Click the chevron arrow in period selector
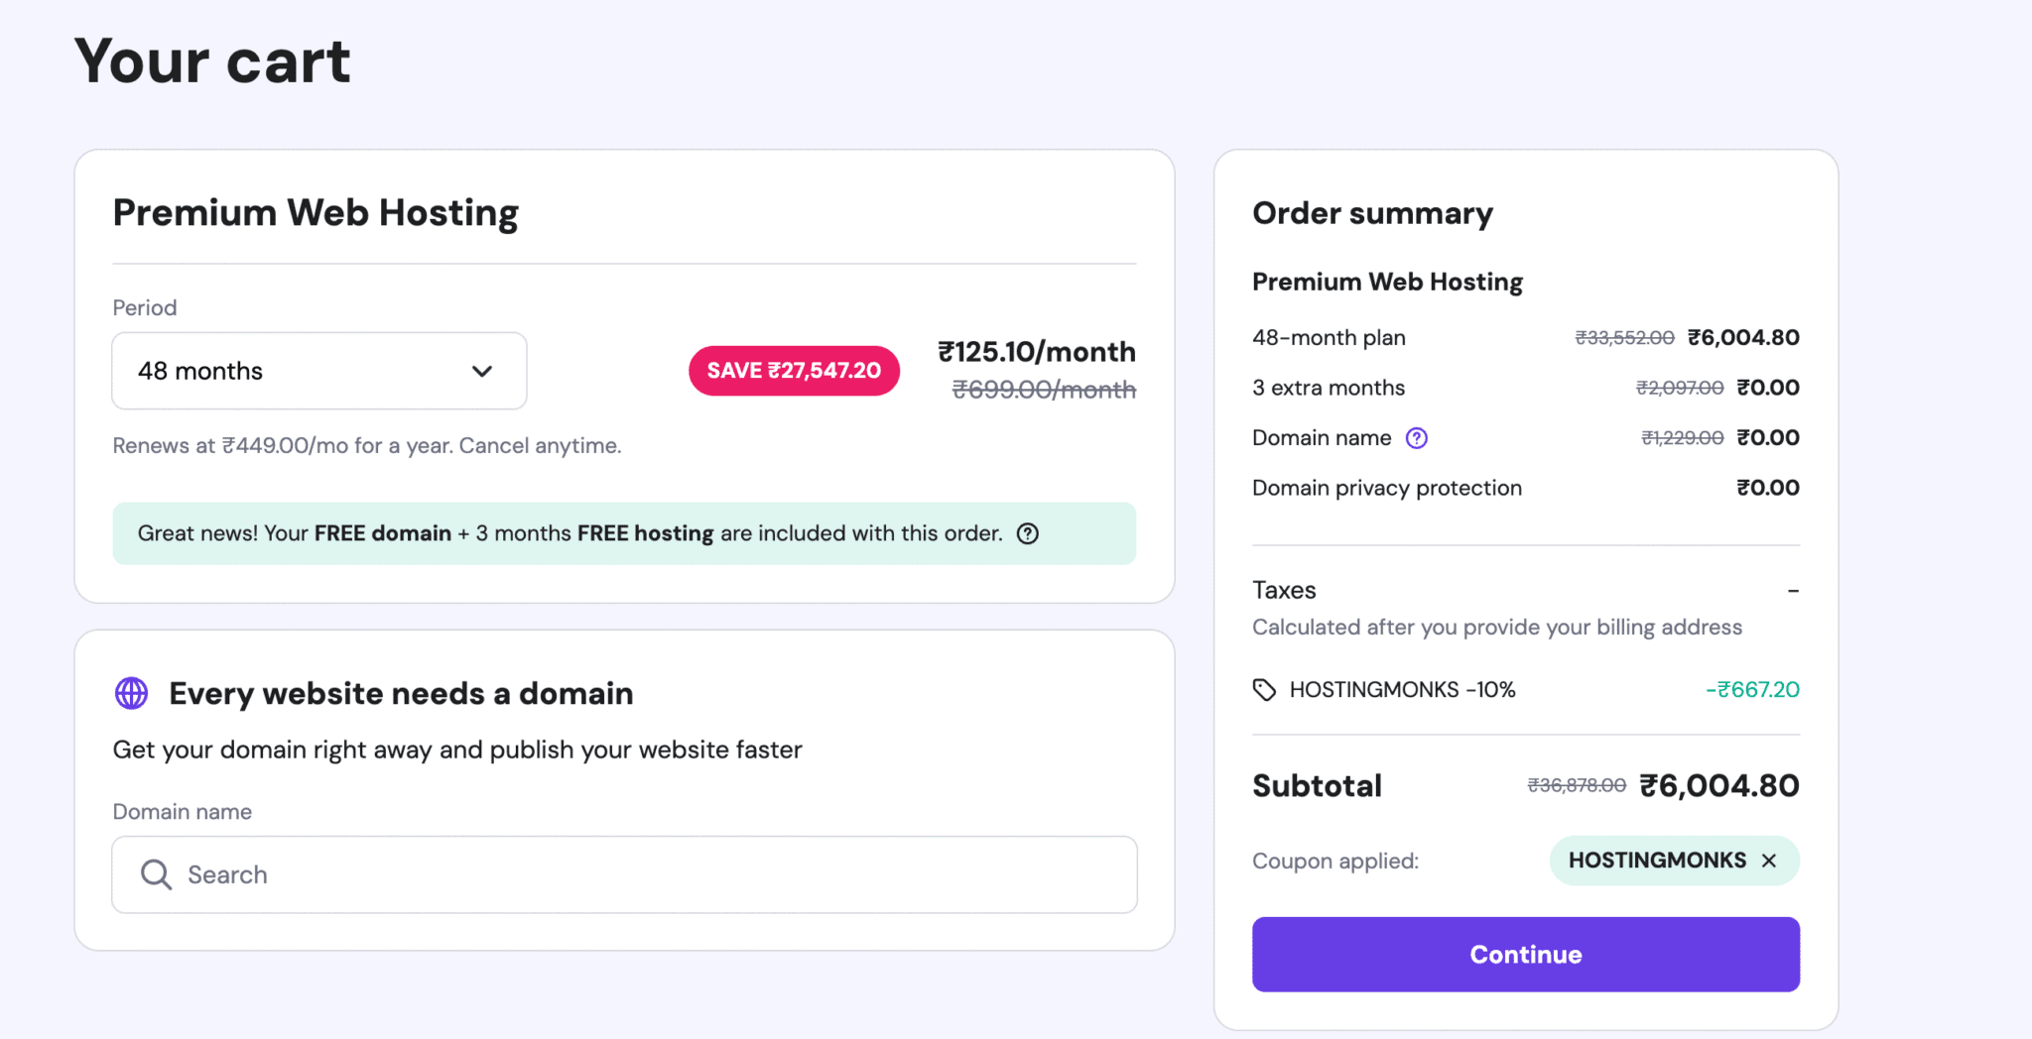The height and width of the screenshot is (1039, 2032). [482, 371]
